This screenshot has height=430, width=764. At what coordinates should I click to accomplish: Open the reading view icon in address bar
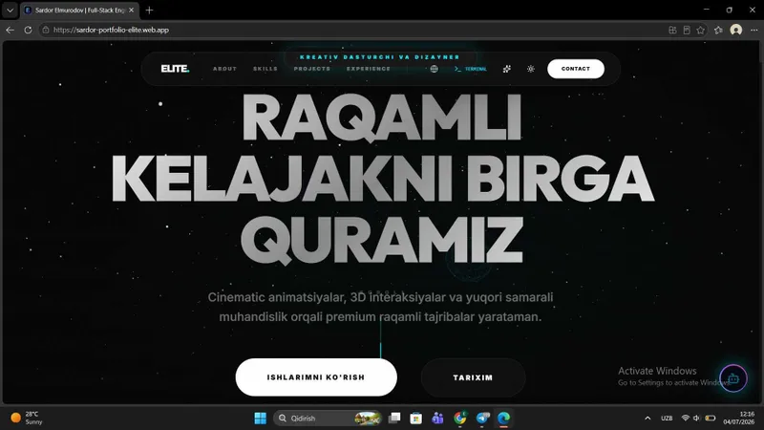(687, 30)
